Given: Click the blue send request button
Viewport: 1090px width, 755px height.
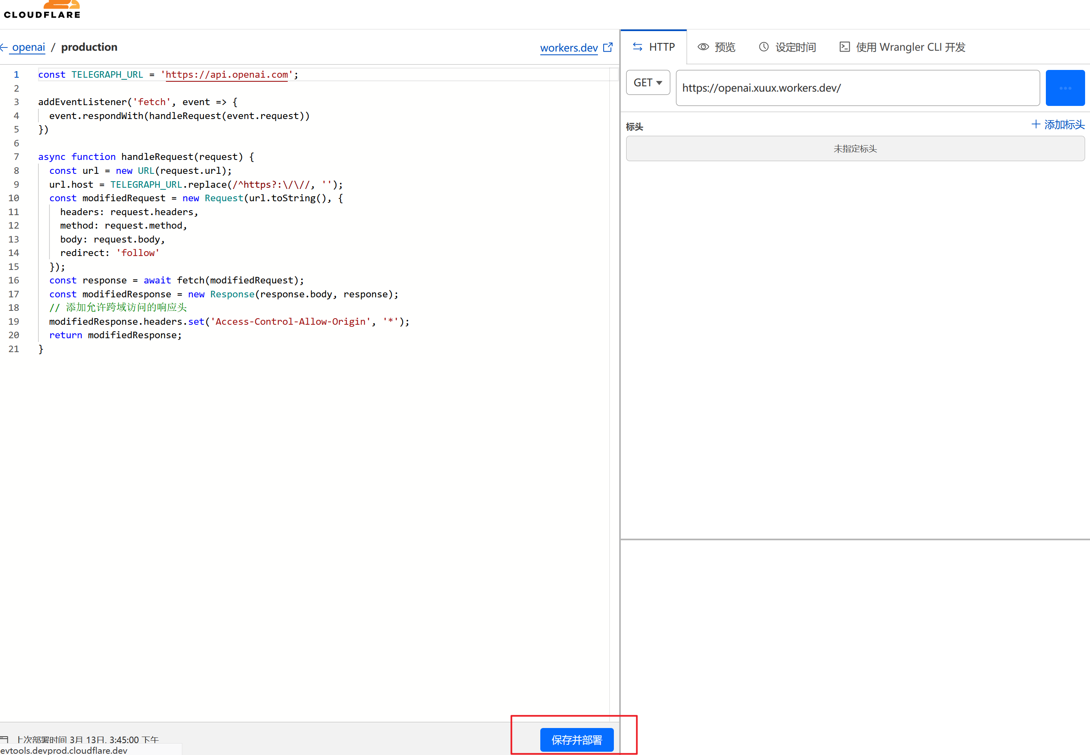Looking at the screenshot, I should pyautogui.click(x=1065, y=88).
